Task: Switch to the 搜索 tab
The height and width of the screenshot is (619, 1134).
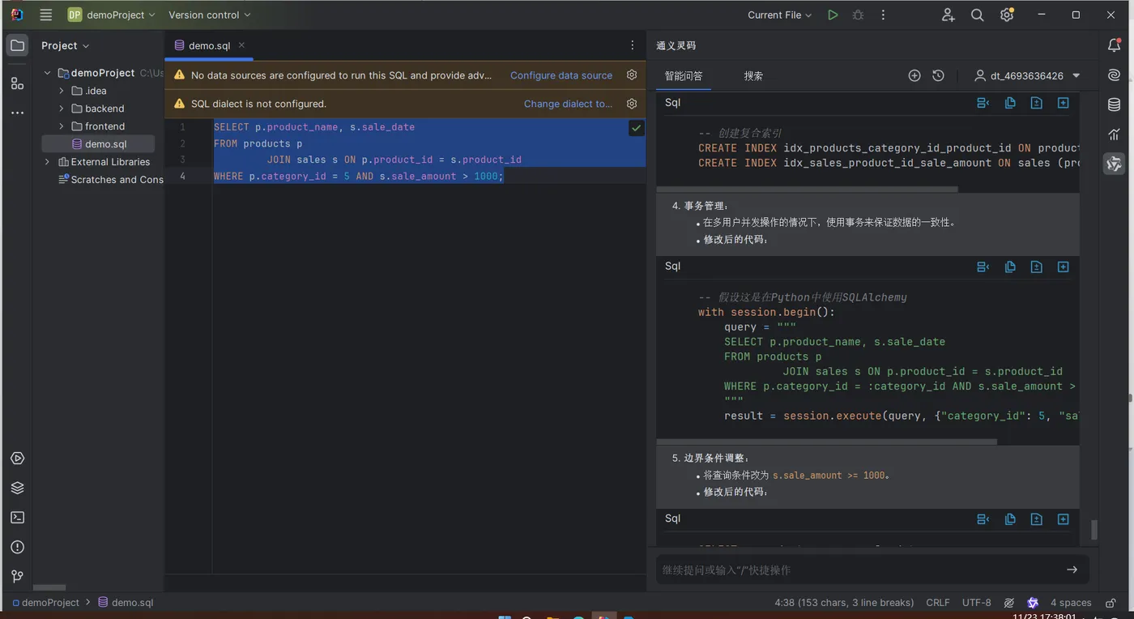Action: point(753,75)
